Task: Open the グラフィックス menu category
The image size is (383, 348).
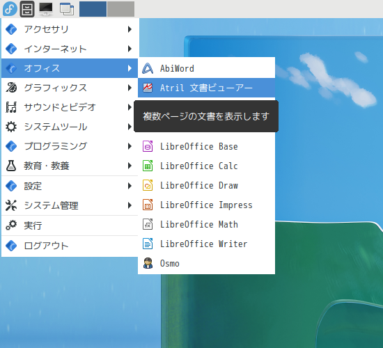Action: click(x=70, y=88)
